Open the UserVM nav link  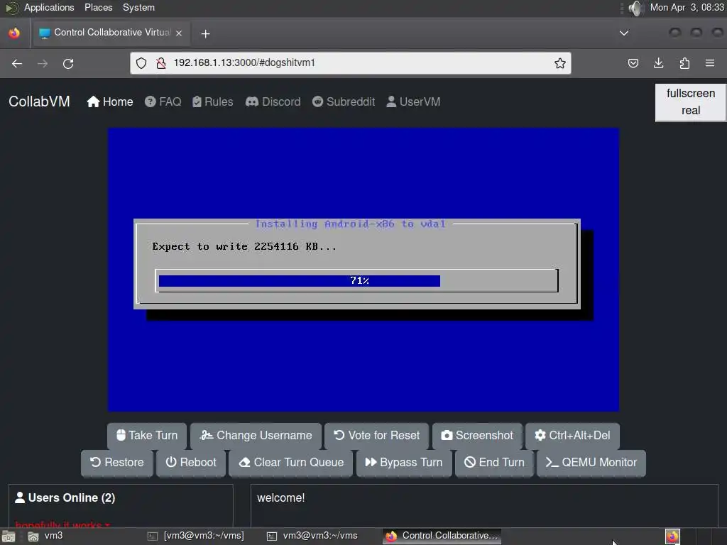[413, 101]
